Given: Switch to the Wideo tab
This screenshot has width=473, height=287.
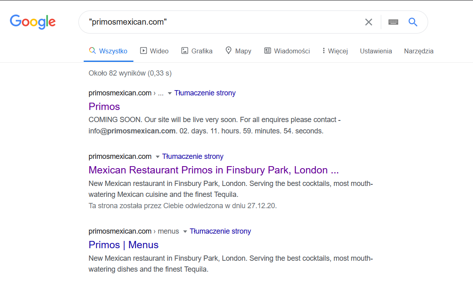Looking at the screenshot, I should coord(154,51).
